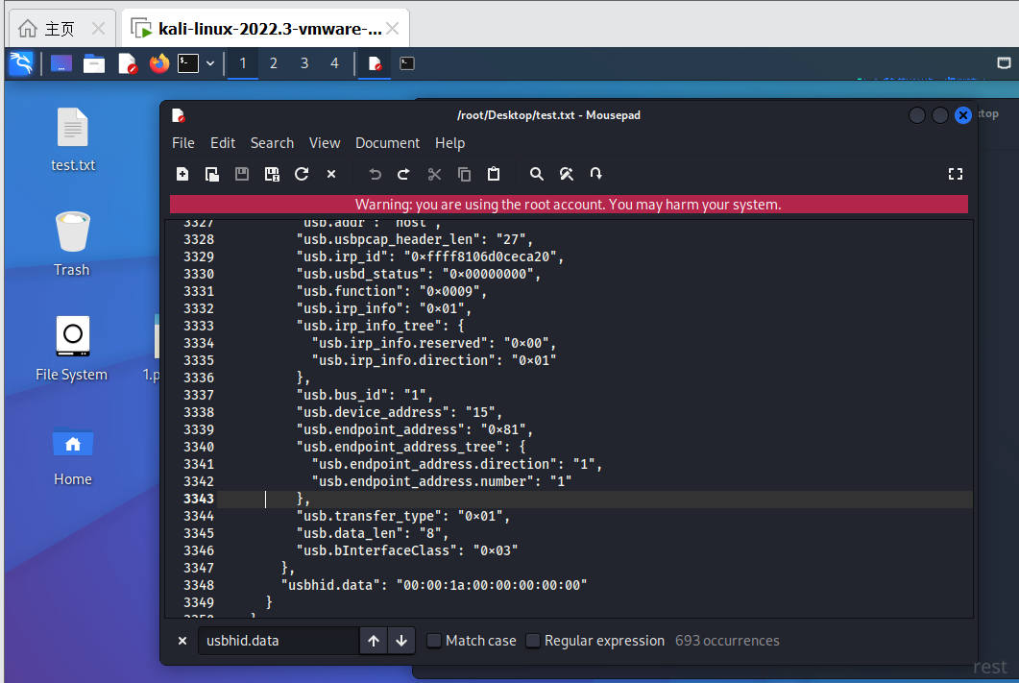This screenshot has height=683, width=1019.
Task: Enable the Regular expression checkbox
Action: click(533, 641)
